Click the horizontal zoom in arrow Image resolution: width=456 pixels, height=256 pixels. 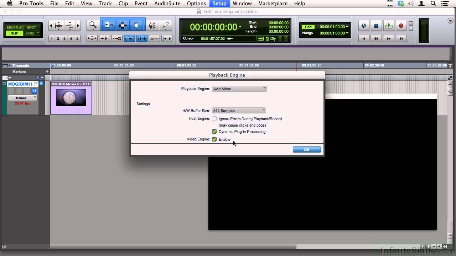coord(78,26)
